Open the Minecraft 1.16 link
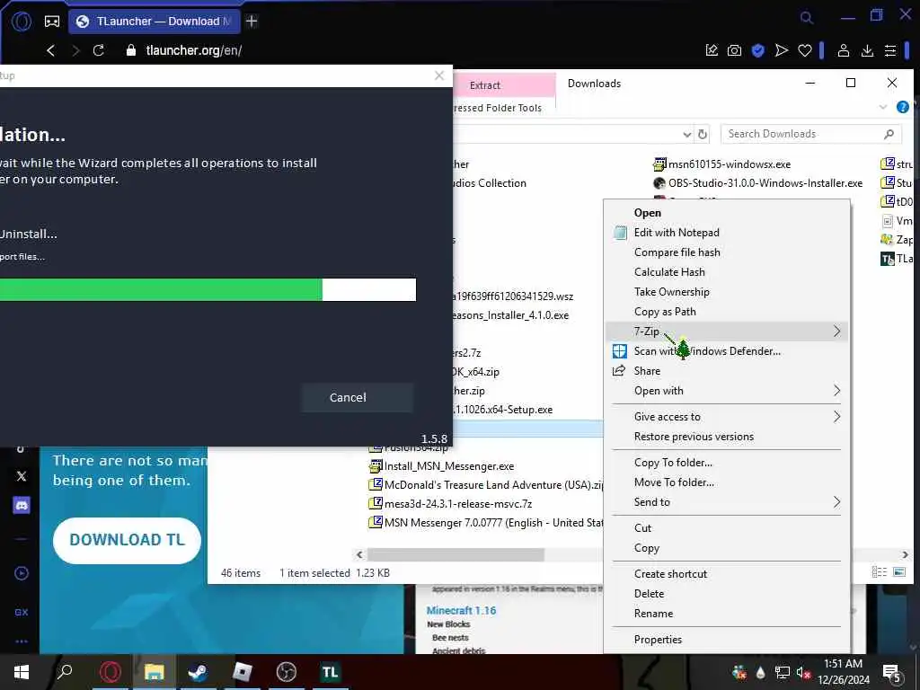The height and width of the screenshot is (690, 920). point(461,611)
